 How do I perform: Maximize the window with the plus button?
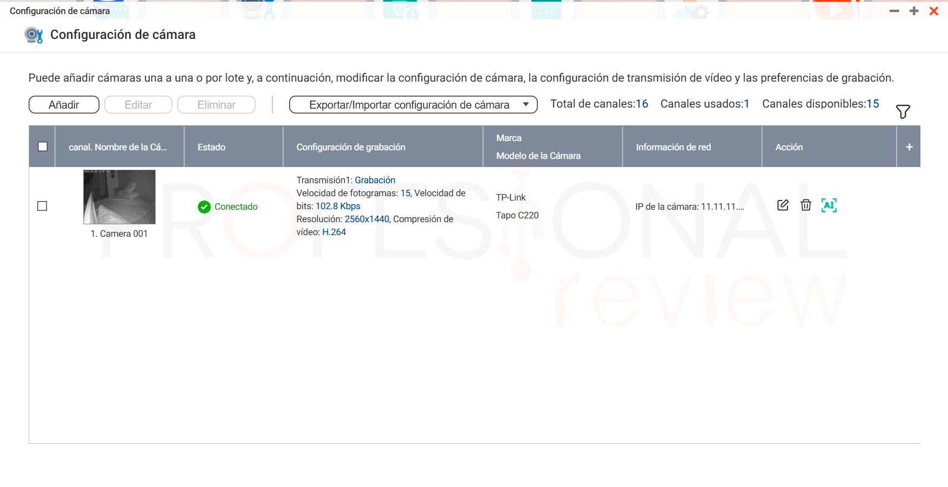click(x=914, y=11)
